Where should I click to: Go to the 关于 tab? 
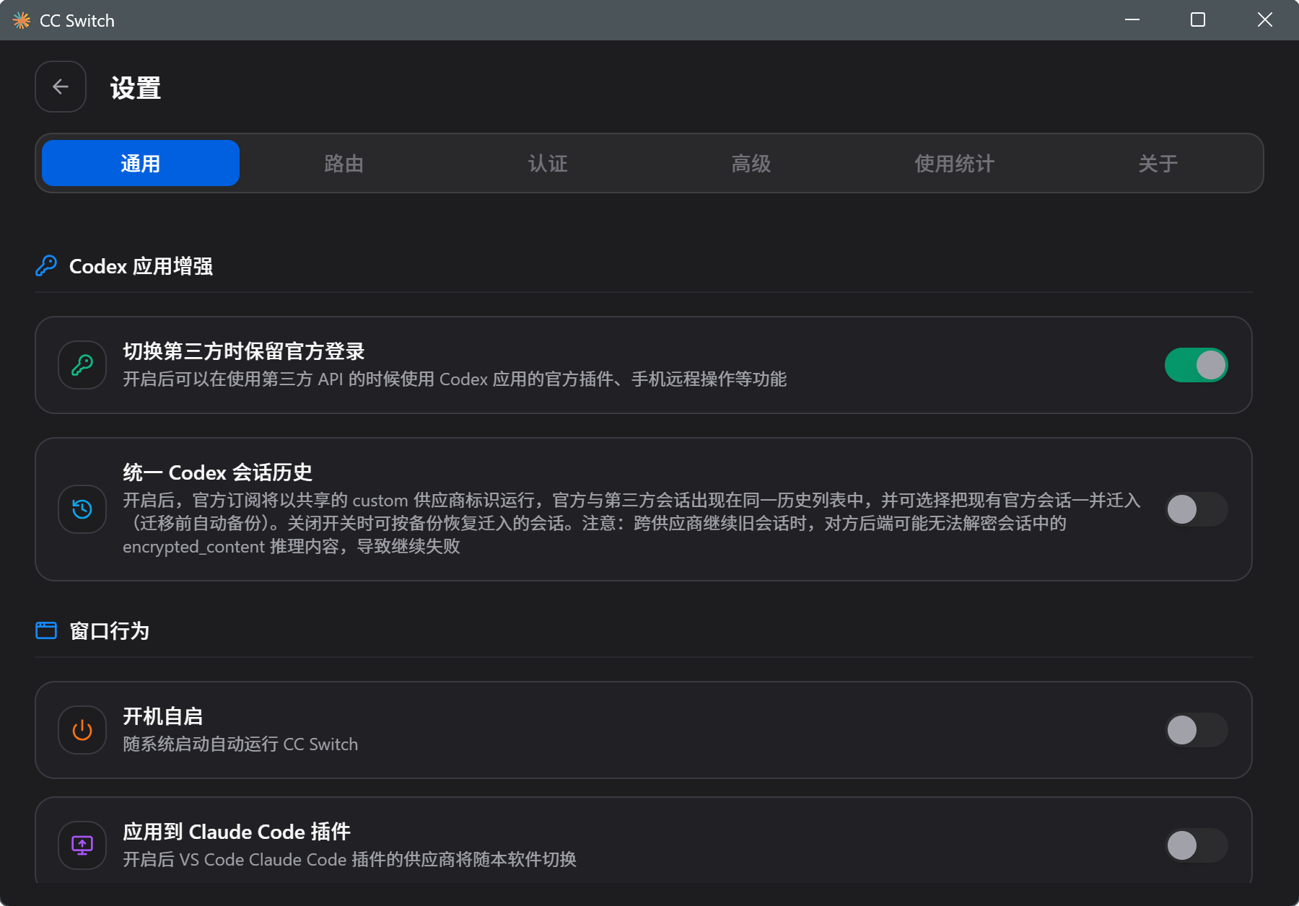coord(1158,163)
